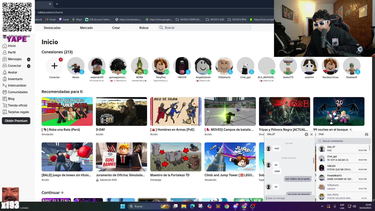Viewport: 375px width, 211px height.
Task: Open chat settings gear for 26is_07
Action: (306, 135)
